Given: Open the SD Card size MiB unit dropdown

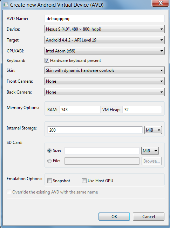Looking at the screenshot, I should (x=150, y=151).
